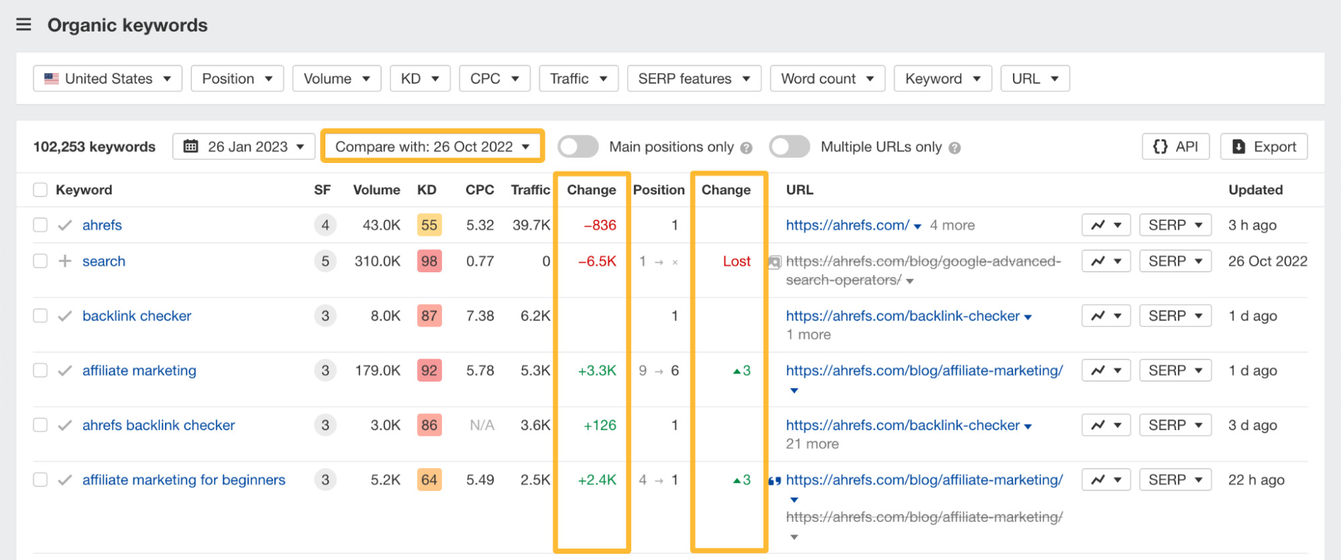The image size is (1341, 560).
Task: Click the plus icon beside the search keyword
Action: (x=65, y=262)
